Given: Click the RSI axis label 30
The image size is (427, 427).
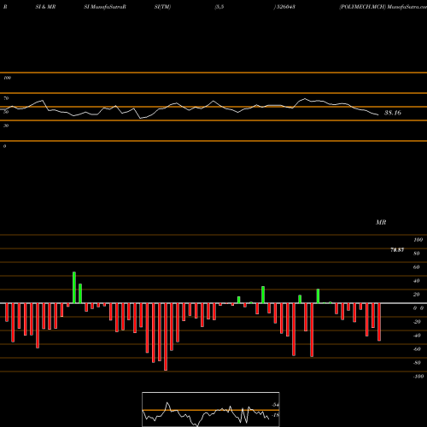Looking at the screenshot, I should [x=6, y=126].
